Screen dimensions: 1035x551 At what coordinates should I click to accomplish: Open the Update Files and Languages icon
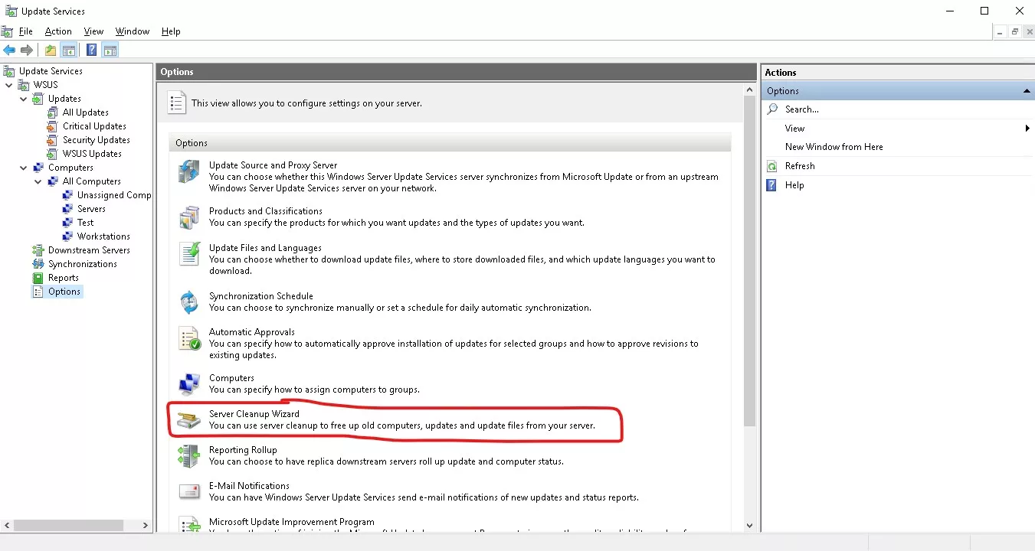pos(188,254)
